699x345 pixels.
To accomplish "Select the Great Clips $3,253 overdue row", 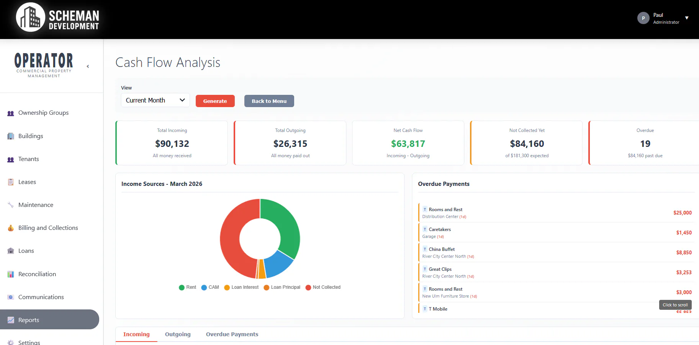I will [557, 272].
